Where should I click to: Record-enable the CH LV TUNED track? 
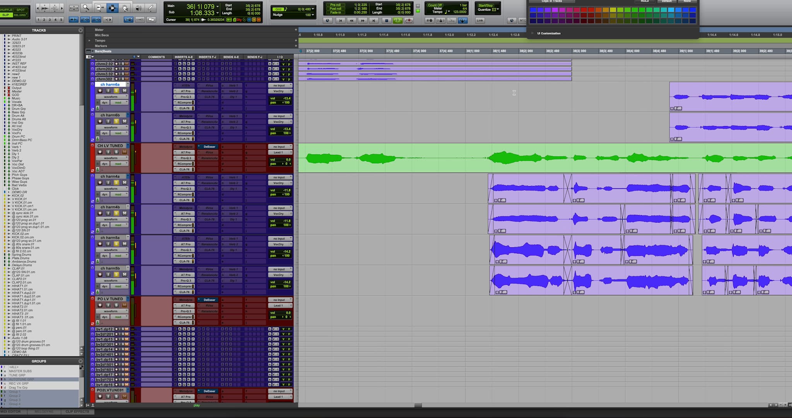click(x=100, y=152)
